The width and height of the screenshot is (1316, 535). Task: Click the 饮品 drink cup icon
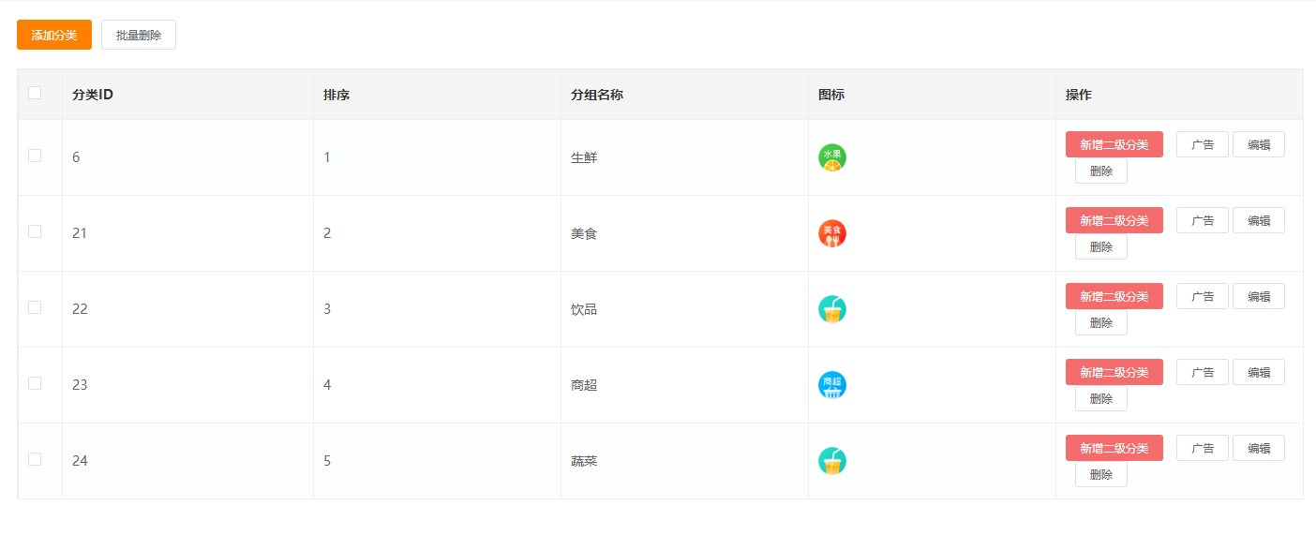832,309
